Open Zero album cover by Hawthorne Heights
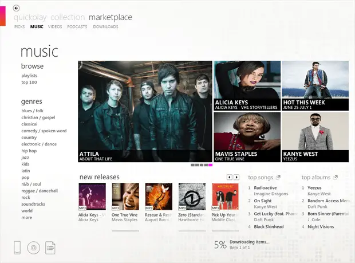Viewport: 355px width, 263px height. 192,197
